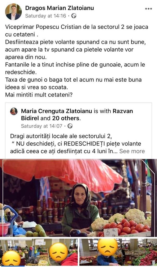The width and height of the screenshot is (157, 267).
Task: Click the globe icon beside 14:07
Action: (x=70, y=126)
